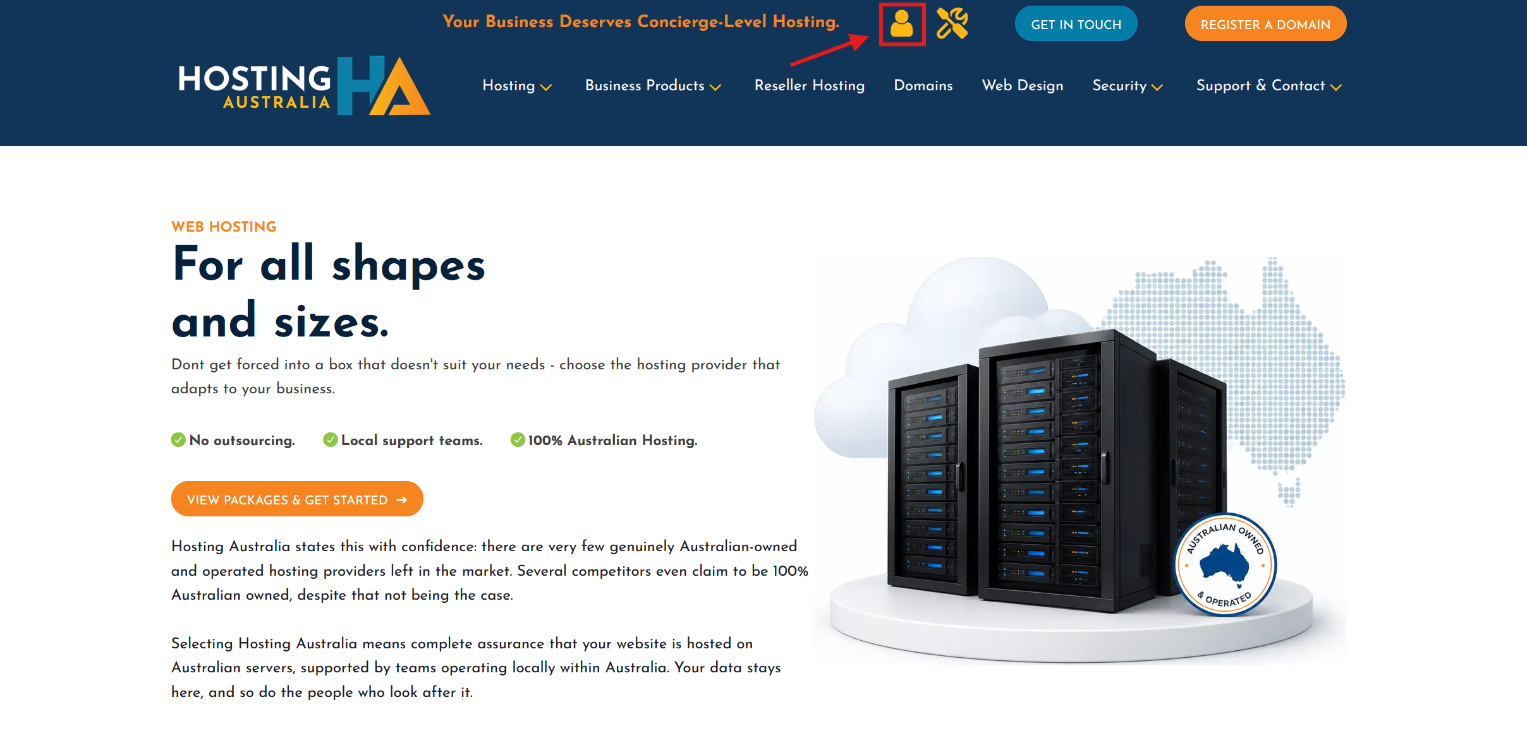Open the Domains page
The image size is (1527, 743).
pos(923,86)
